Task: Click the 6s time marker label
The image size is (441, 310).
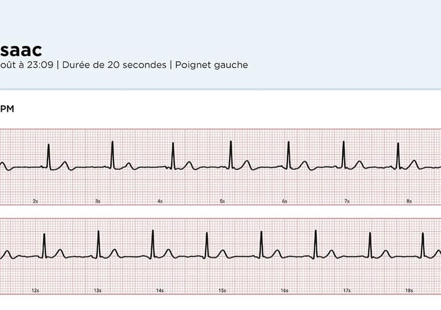Action: coord(285,201)
